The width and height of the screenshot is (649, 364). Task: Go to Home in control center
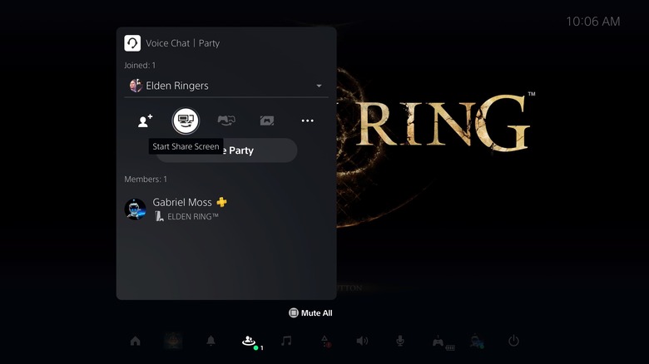pos(135,341)
